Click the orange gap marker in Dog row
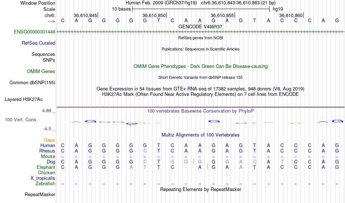Screen dimensions: 345x203 click(194, 162)
